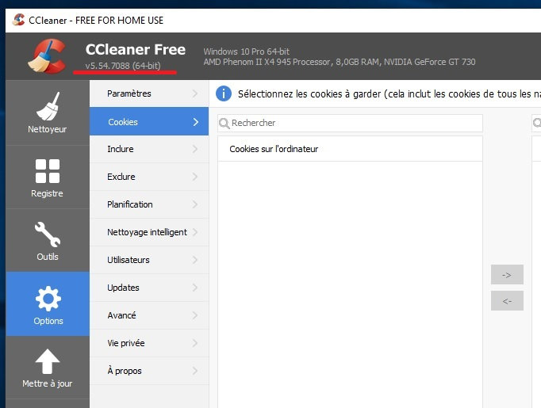
Task: Open the Exclure options page
Action: (x=149, y=177)
